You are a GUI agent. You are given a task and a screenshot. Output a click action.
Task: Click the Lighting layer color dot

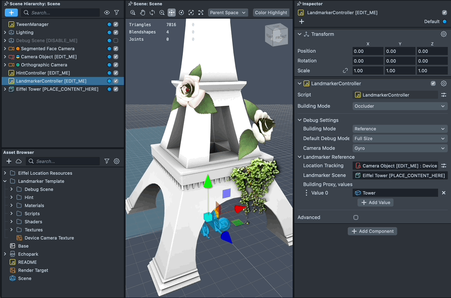point(109,32)
